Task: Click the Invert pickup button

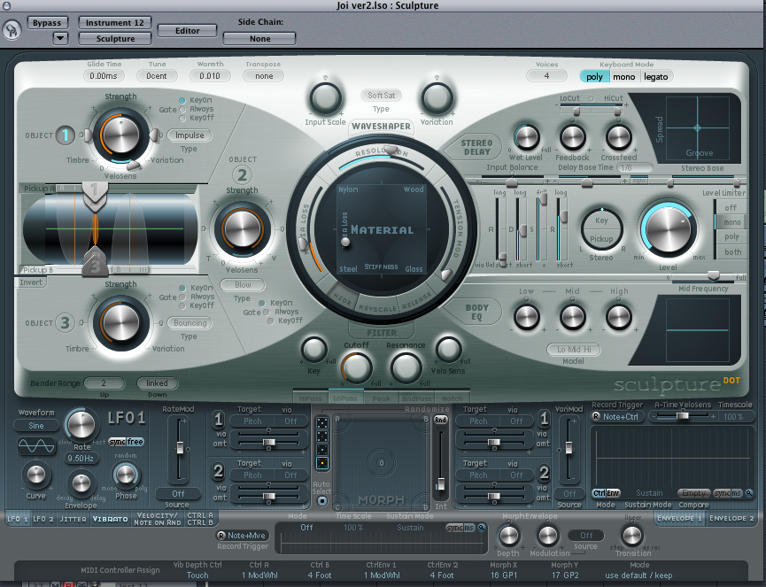Action: [x=30, y=282]
